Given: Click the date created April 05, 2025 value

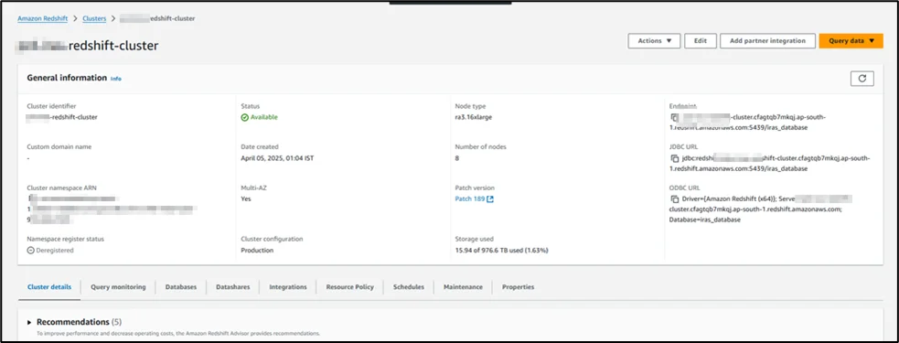Looking at the screenshot, I should tap(277, 158).
